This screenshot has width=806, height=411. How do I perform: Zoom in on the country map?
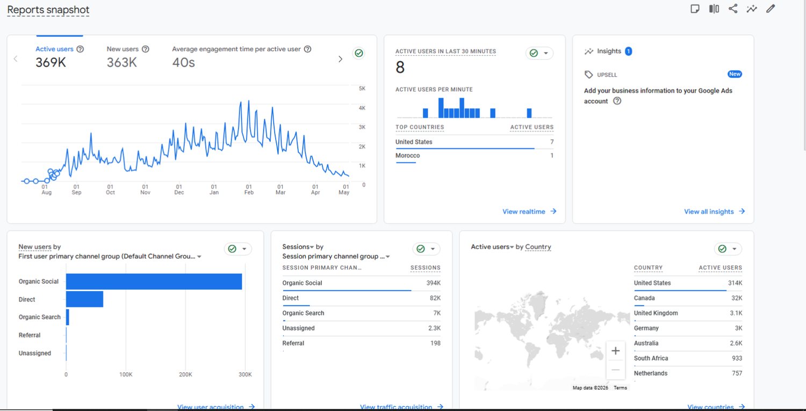616,351
